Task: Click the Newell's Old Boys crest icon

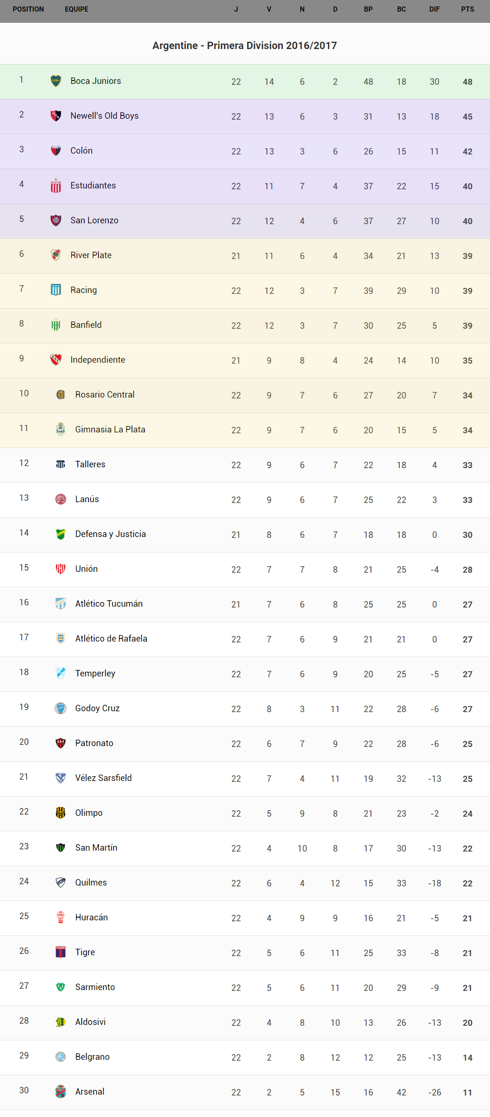Action: click(56, 116)
